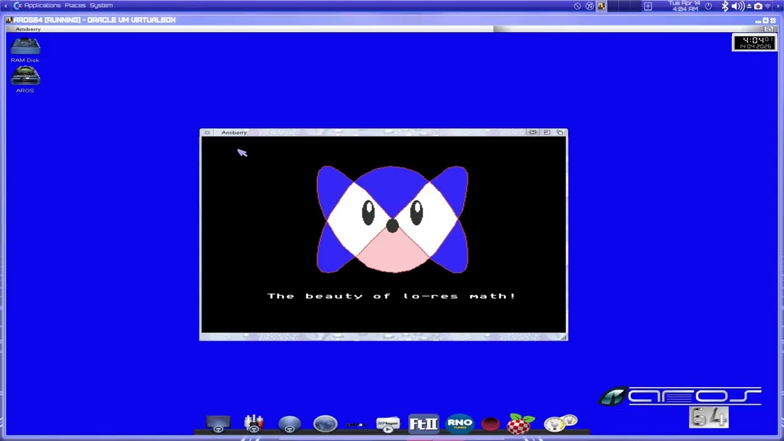Click the AROS screen title 'Amiberry' text
The width and height of the screenshot is (784, 441).
[x=28, y=29]
